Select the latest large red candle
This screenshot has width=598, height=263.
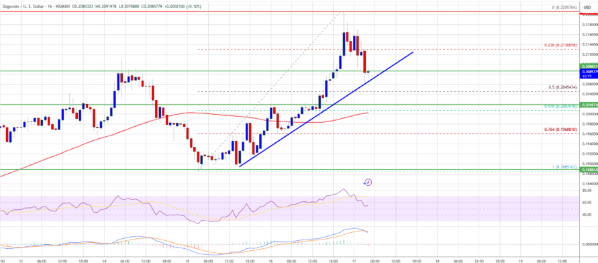pos(364,61)
